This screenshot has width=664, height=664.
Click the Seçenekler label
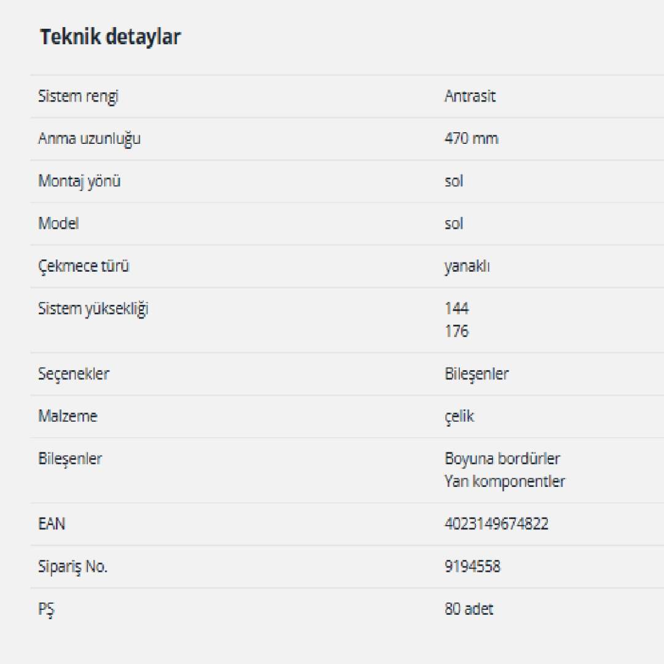74,374
